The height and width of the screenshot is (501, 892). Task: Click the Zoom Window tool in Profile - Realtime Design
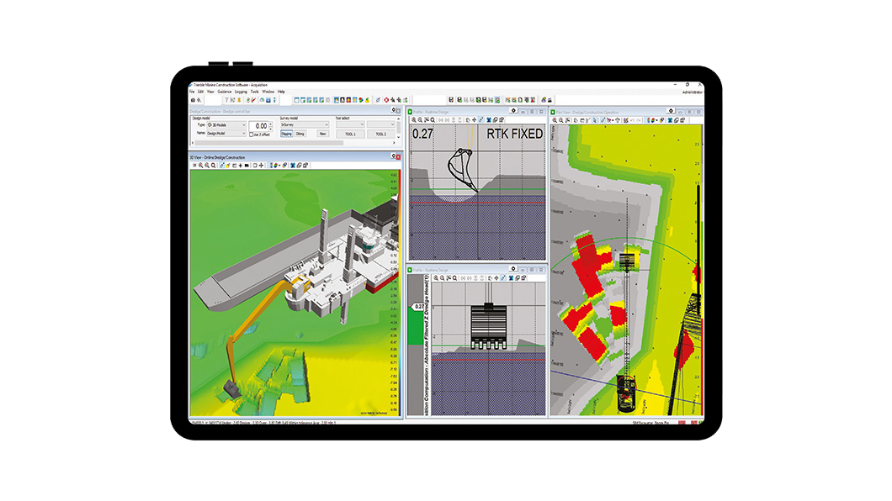click(x=426, y=119)
